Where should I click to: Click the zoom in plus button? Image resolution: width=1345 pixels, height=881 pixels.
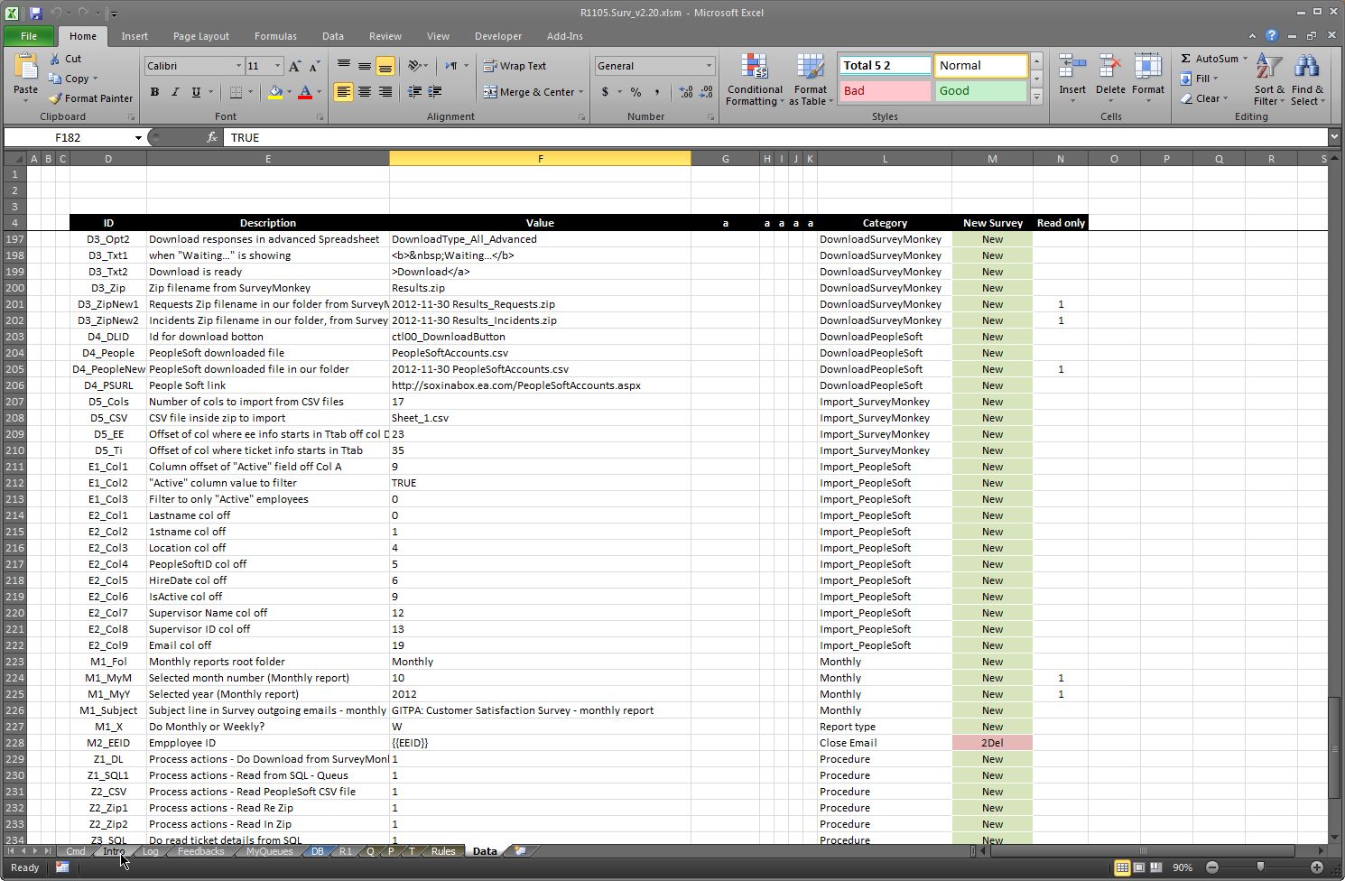tap(1317, 867)
